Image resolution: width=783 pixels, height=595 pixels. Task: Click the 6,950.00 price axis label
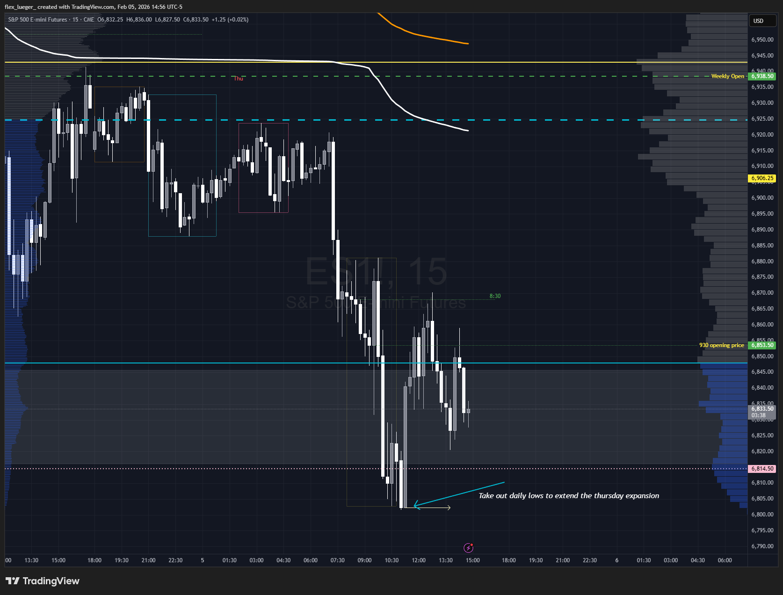coord(762,40)
